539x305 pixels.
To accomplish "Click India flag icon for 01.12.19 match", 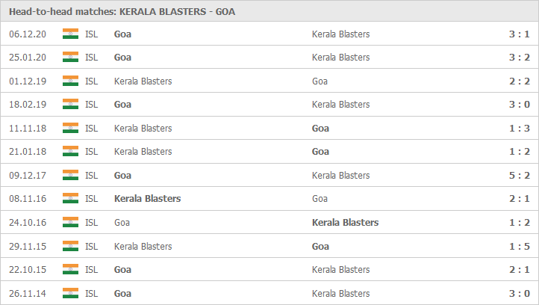I will 70,81.
